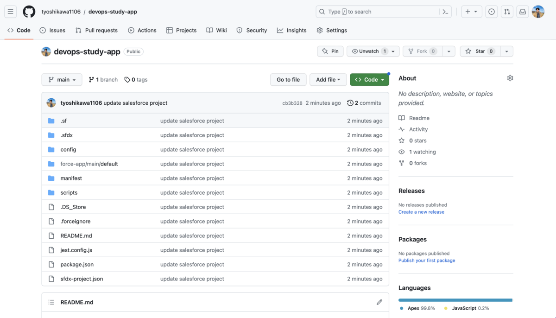
Task: Pin the repository
Action: click(330, 51)
